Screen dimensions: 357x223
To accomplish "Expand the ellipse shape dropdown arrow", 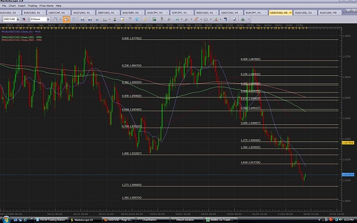I will (211, 19).
